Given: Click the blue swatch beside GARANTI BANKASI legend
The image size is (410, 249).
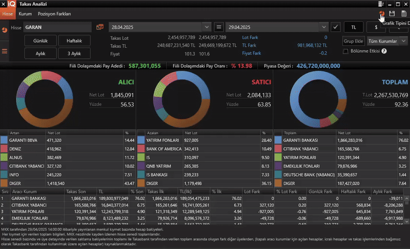Looking at the screenshot, I should coord(278,140).
